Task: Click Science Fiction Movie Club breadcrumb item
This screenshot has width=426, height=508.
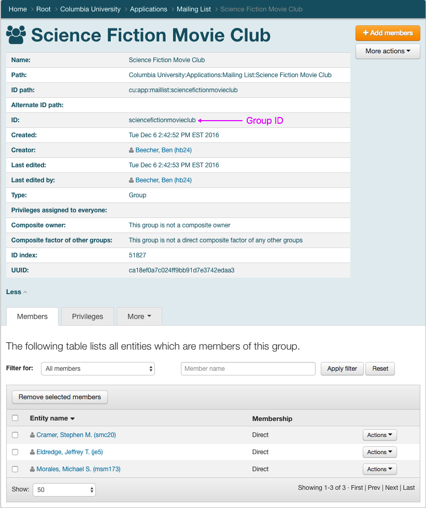Action: click(261, 9)
